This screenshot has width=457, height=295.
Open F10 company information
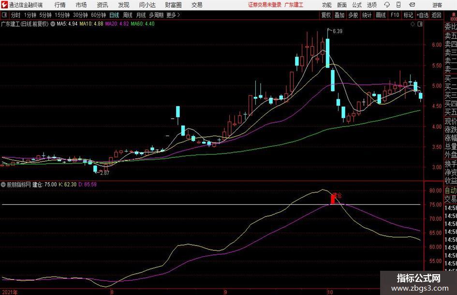[395, 15]
